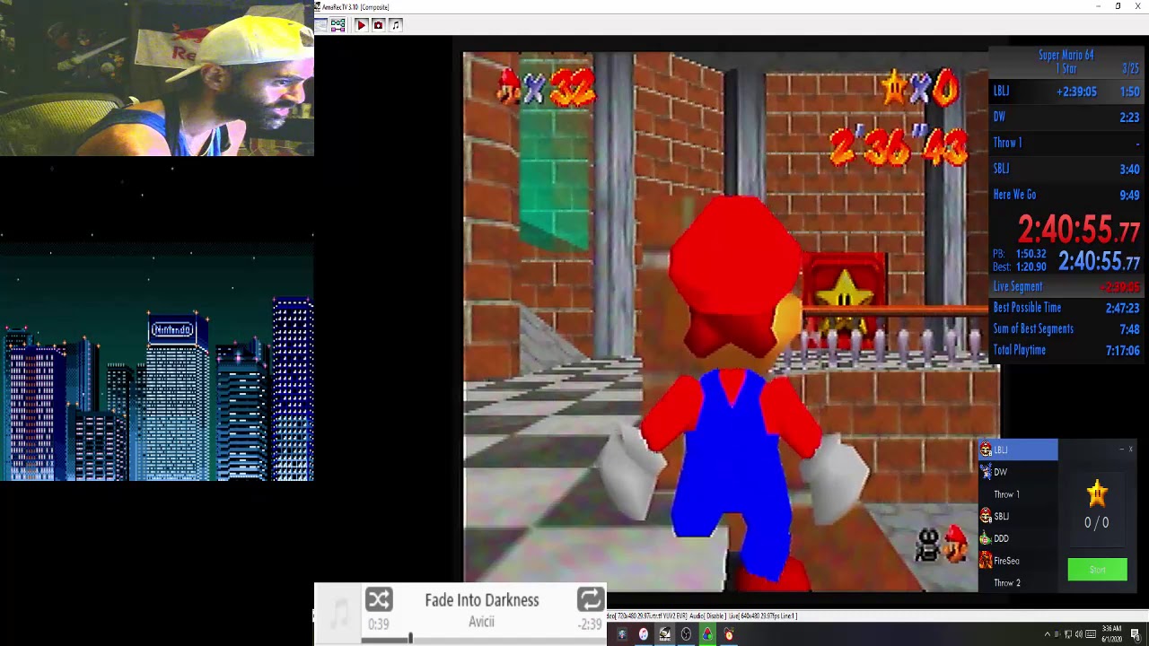This screenshot has height=646, width=1149.
Task: Close the AmaRecTV window
Action: pos(1138,6)
